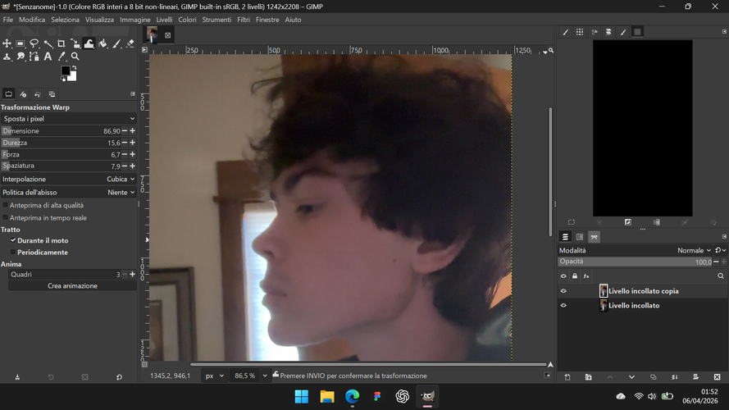Lower the selected layer
The image size is (729, 410).
click(631, 377)
